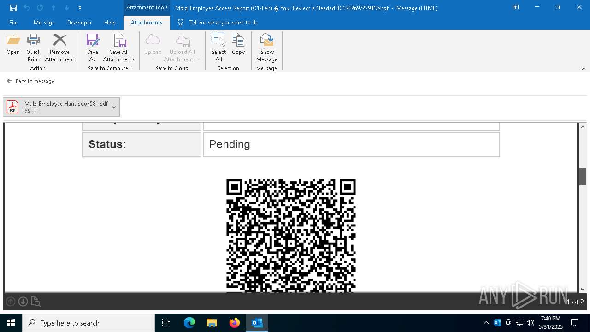
Task: Open the File tab
Action: coord(13,23)
